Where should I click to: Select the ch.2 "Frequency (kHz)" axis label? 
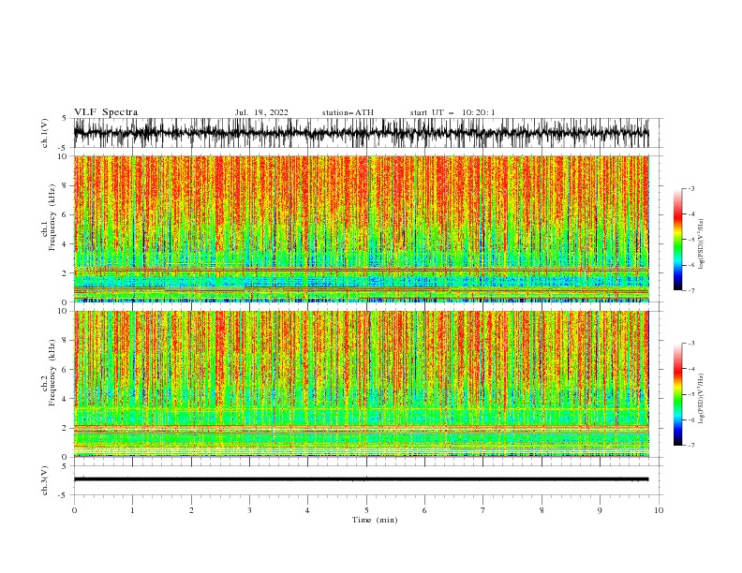[x=52, y=373]
